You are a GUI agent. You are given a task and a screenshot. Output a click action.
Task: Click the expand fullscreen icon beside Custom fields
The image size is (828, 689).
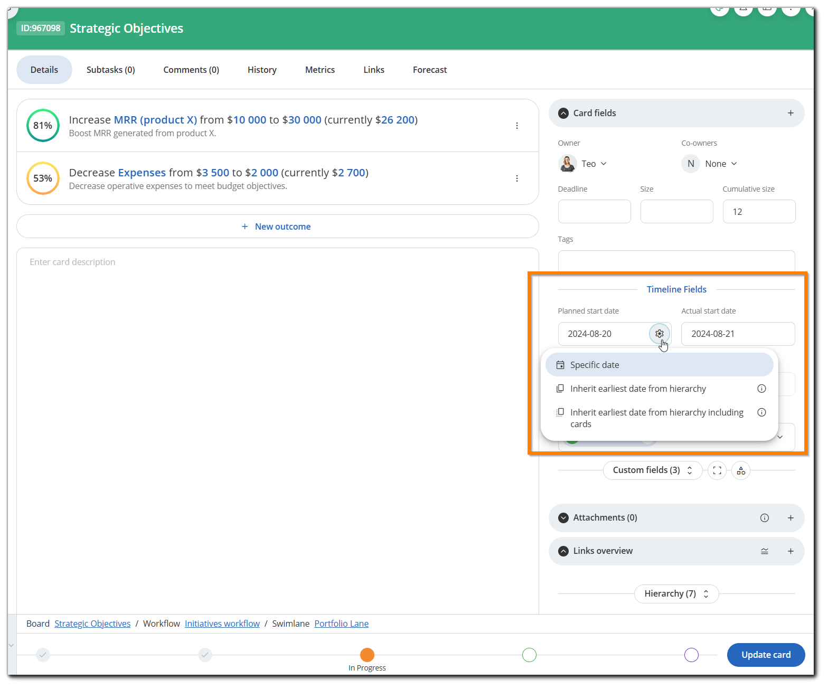tap(717, 470)
